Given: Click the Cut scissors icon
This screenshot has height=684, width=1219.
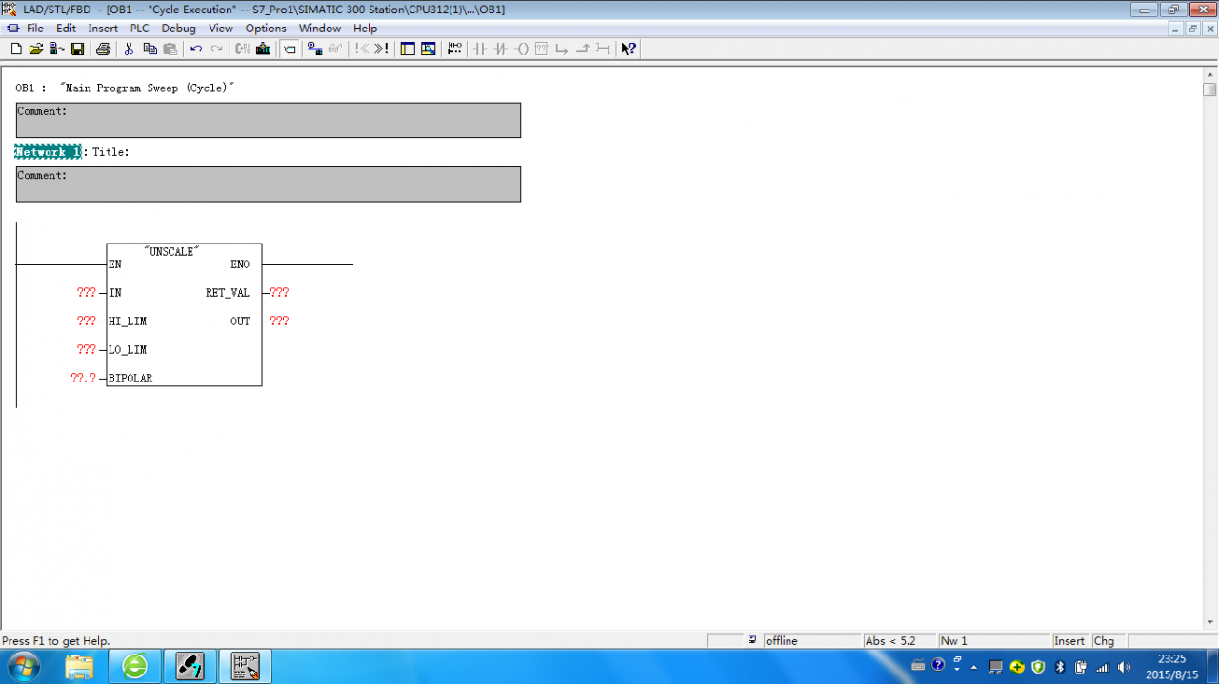Looking at the screenshot, I should coord(129,49).
